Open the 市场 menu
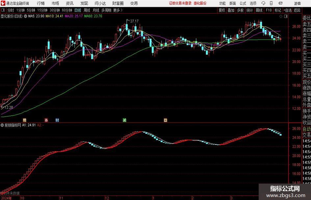Image resolution: width=311 pixels, height=200 pixels. tap(55, 3)
